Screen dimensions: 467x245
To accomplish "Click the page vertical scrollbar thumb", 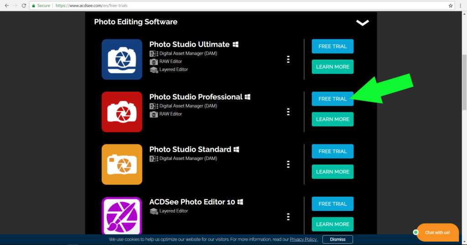I will click(x=464, y=82).
